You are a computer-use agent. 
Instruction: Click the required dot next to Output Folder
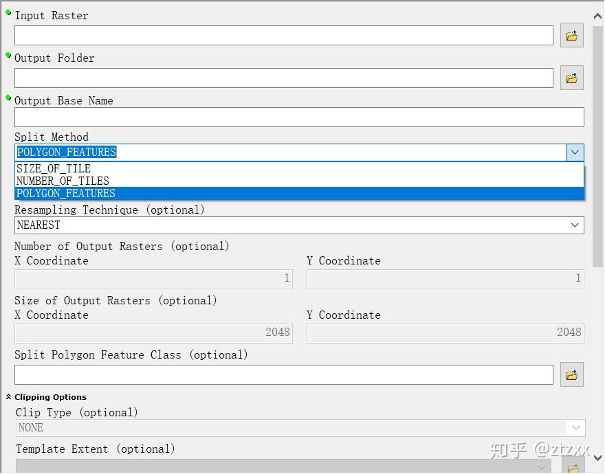point(8,54)
